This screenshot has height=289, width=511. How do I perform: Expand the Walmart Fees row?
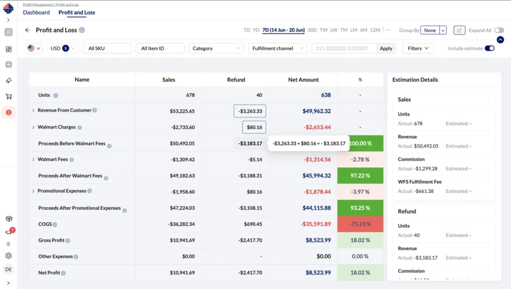(x=33, y=159)
